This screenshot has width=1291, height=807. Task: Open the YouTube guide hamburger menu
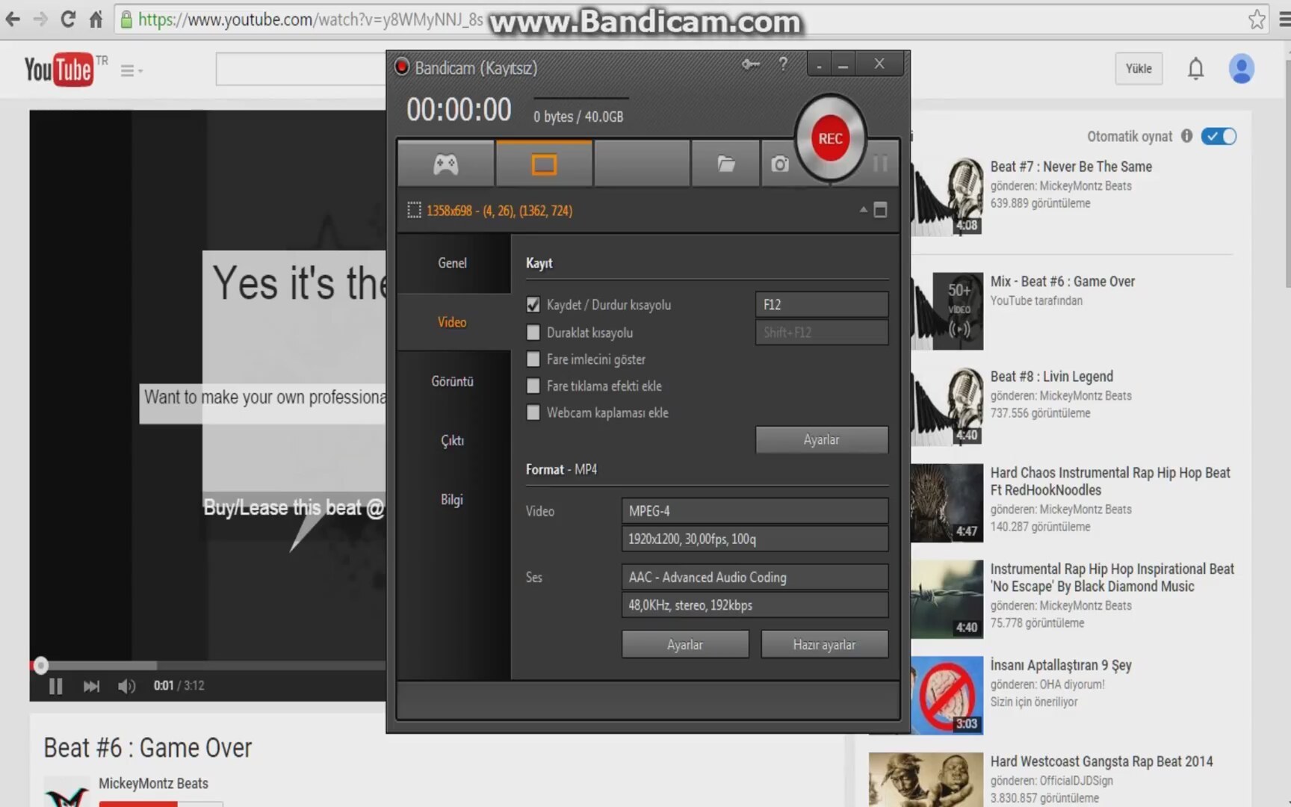tap(130, 71)
